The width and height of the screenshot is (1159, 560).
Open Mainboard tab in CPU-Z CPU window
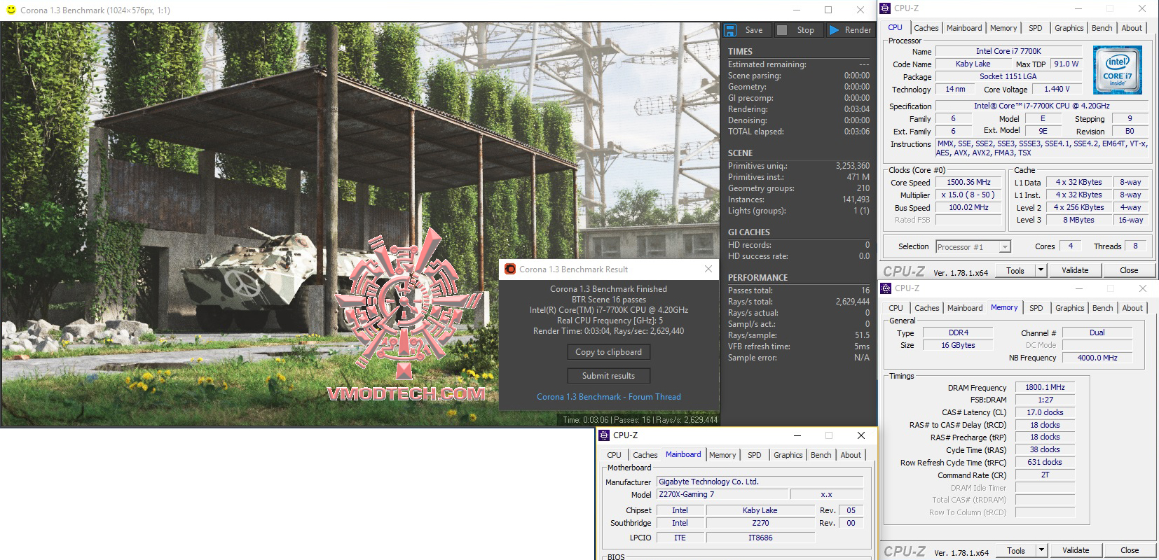coord(964,28)
